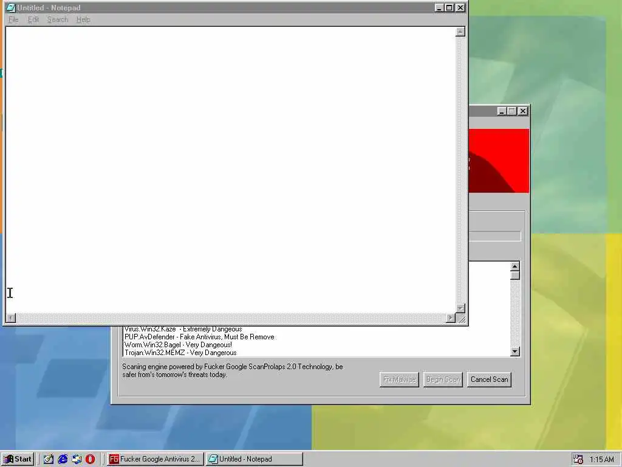
Task: Click the disabled Fix Malware button
Action: tap(399, 379)
